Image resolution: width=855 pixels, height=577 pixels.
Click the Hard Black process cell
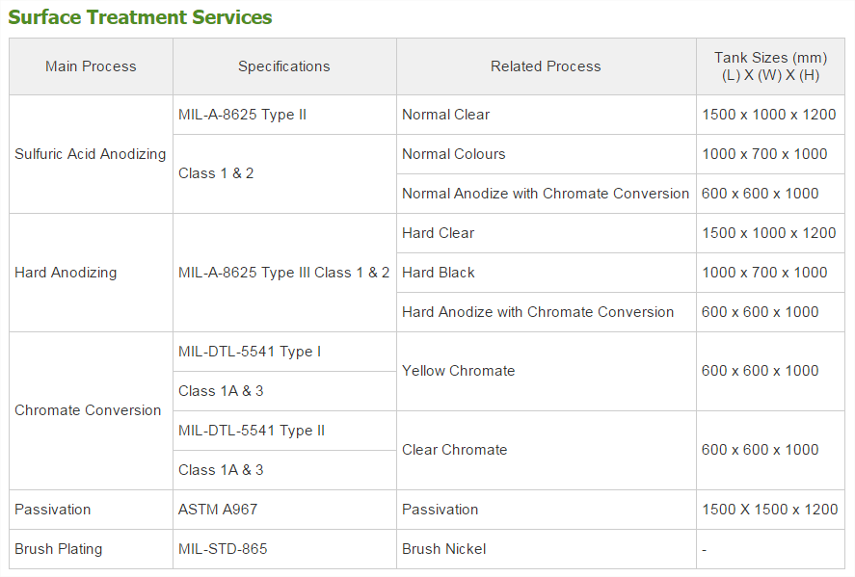pyautogui.click(x=547, y=273)
